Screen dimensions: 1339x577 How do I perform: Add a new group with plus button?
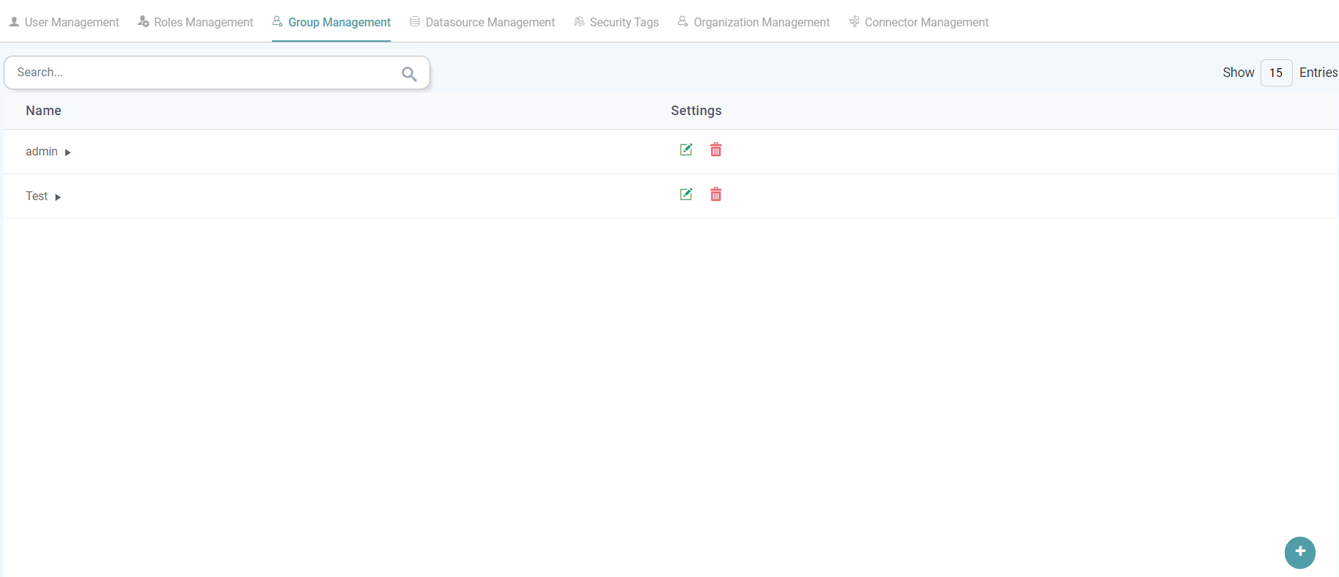pos(1299,552)
